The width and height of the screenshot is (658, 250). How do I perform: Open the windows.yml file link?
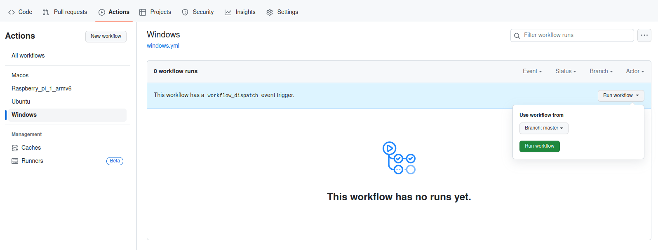point(163,46)
